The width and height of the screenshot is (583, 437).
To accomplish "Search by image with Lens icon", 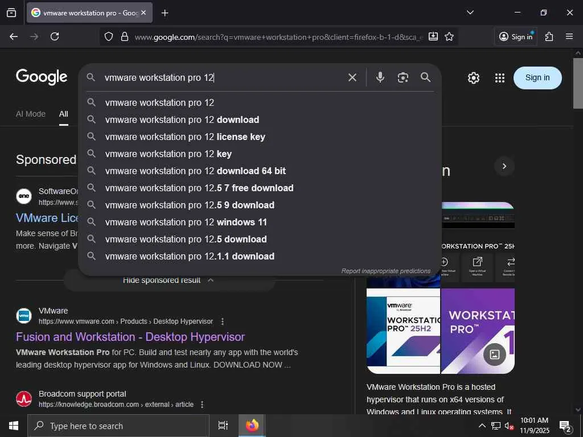I will [403, 77].
